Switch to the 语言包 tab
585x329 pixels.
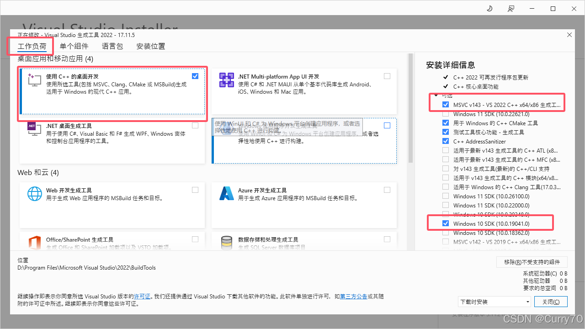pyautogui.click(x=112, y=46)
